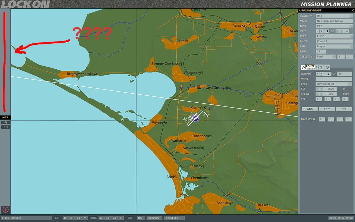Click the Yurovka town label on map
Screen dimensions: 355x222
pos(239,26)
